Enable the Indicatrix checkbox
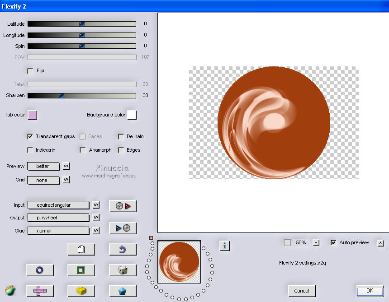 (30, 150)
